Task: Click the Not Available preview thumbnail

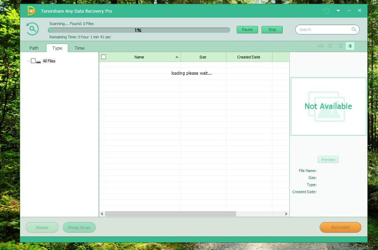Action: [328, 106]
